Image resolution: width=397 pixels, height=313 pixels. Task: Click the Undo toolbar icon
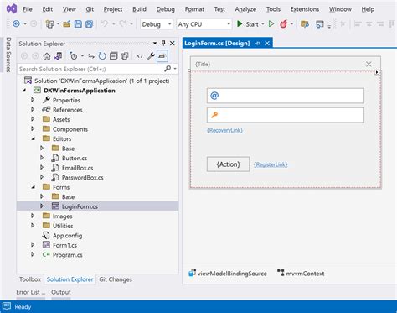pyautogui.click(x=105, y=24)
